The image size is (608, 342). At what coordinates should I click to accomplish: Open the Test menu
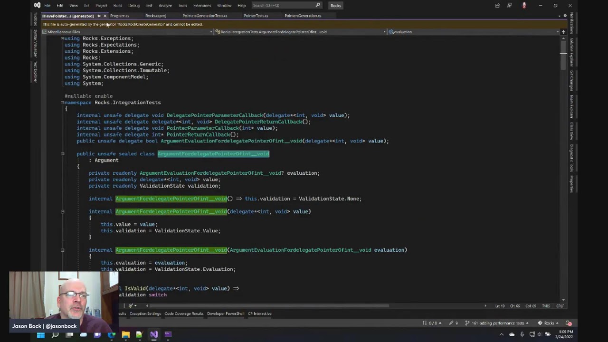point(149,6)
